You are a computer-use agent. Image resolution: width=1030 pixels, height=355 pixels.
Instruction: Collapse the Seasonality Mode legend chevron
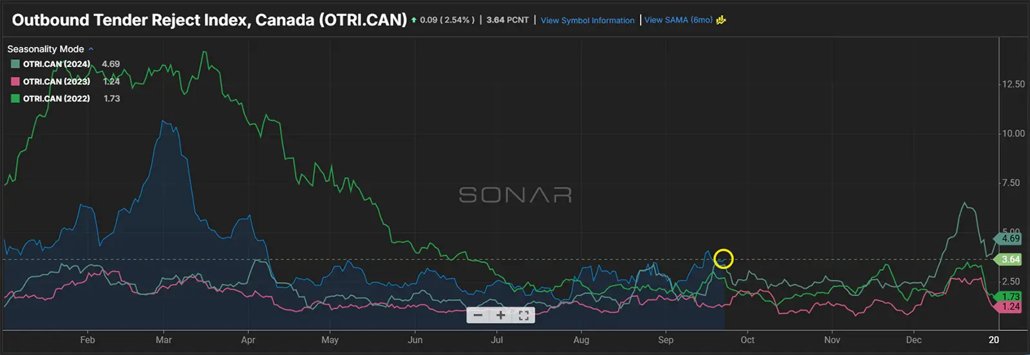91,49
